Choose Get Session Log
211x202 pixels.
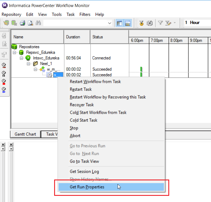tap(84, 172)
